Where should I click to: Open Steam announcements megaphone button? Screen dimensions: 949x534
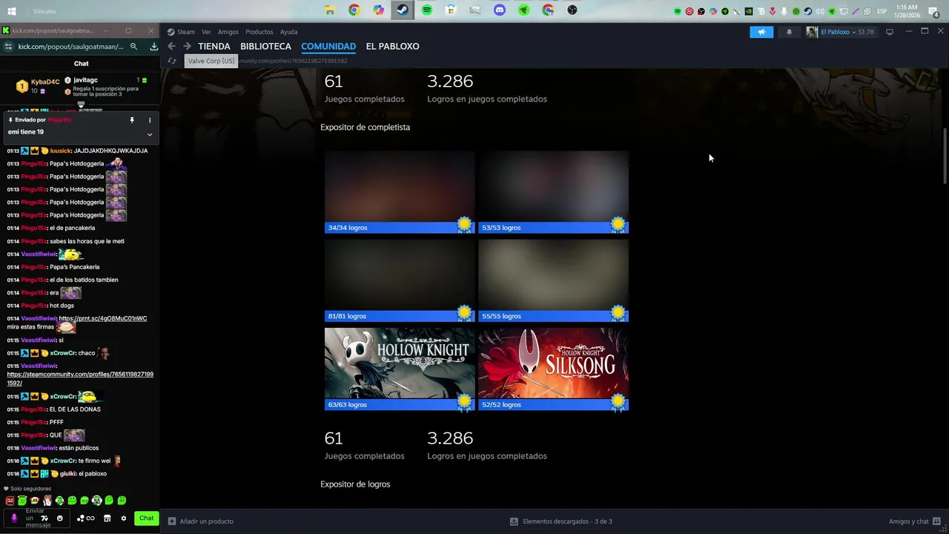(x=761, y=32)
